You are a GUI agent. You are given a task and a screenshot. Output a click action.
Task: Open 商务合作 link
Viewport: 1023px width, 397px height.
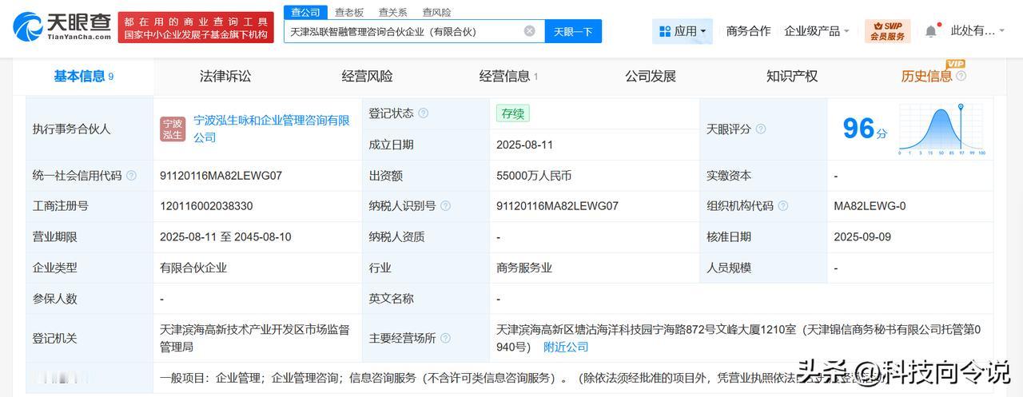tap(748, 31)
